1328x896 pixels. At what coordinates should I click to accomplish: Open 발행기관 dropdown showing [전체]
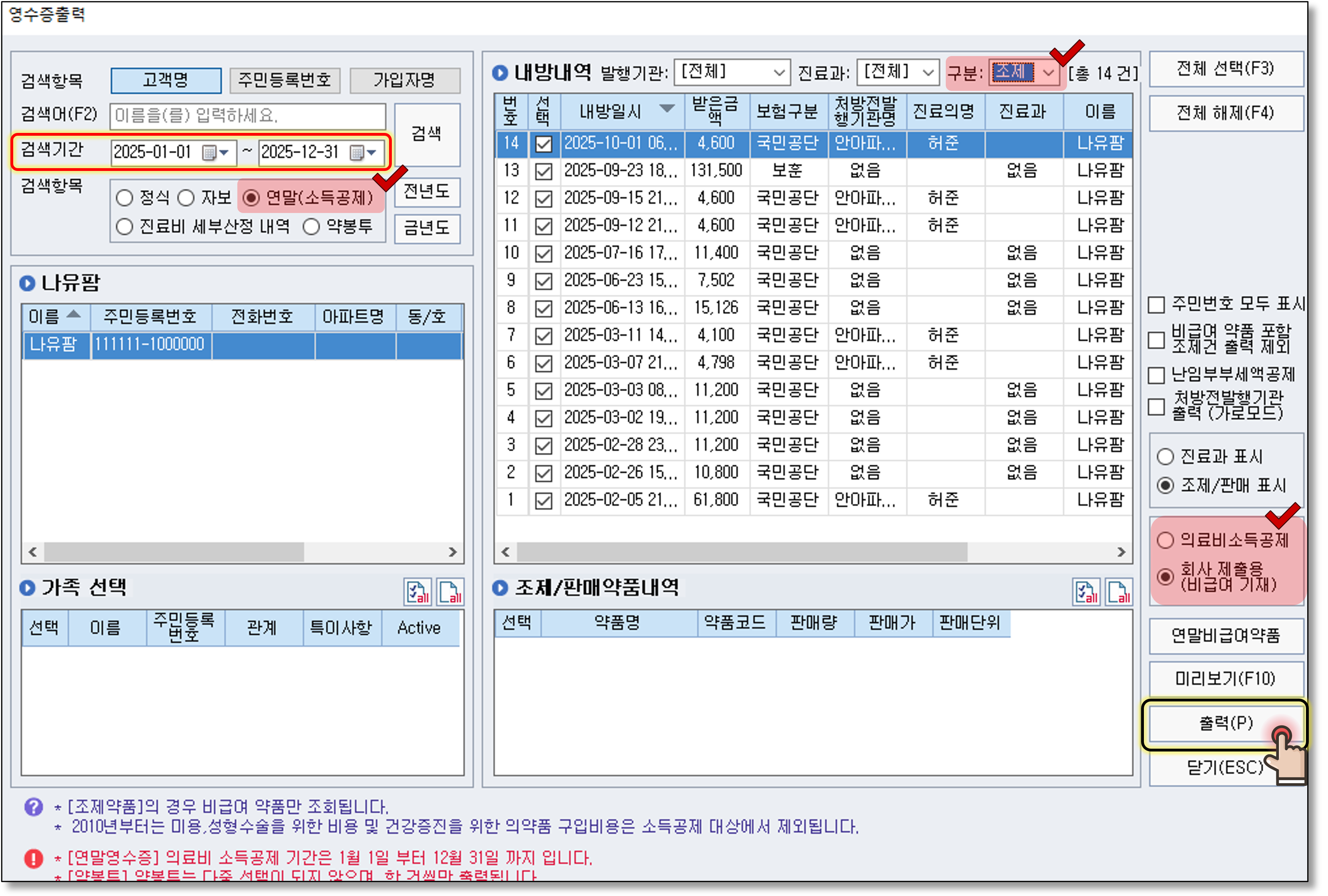[x=732, y=72]
